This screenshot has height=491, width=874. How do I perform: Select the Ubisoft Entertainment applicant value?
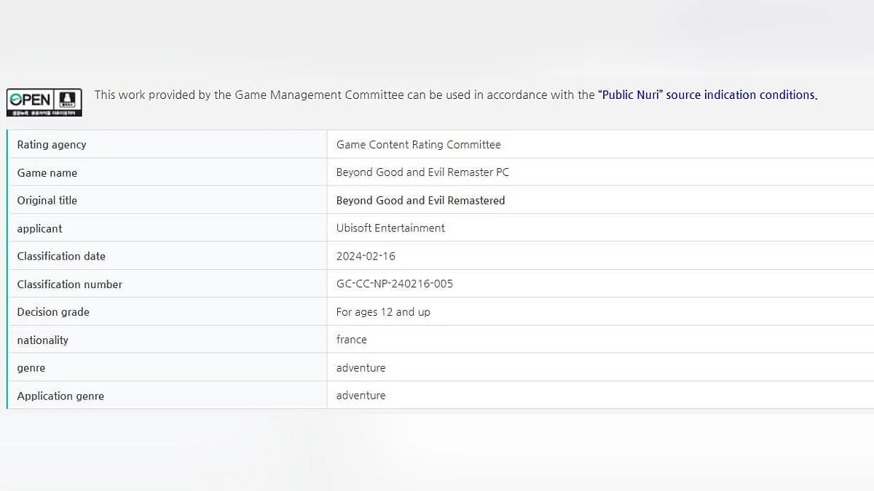coord(390,228)
